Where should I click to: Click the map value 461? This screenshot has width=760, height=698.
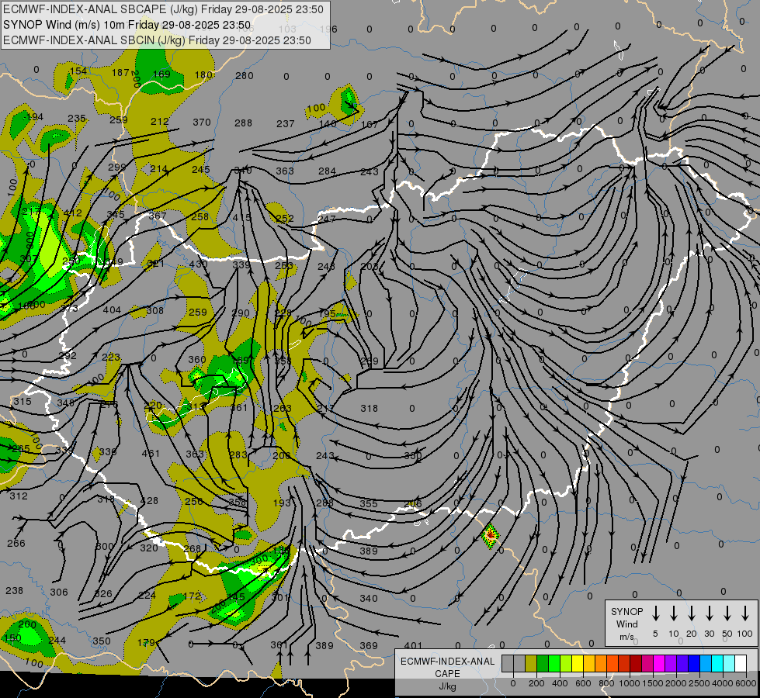point(151,454)
